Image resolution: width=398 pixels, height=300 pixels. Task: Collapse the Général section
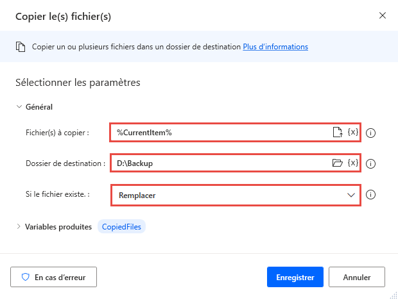(x=19, y=107)
